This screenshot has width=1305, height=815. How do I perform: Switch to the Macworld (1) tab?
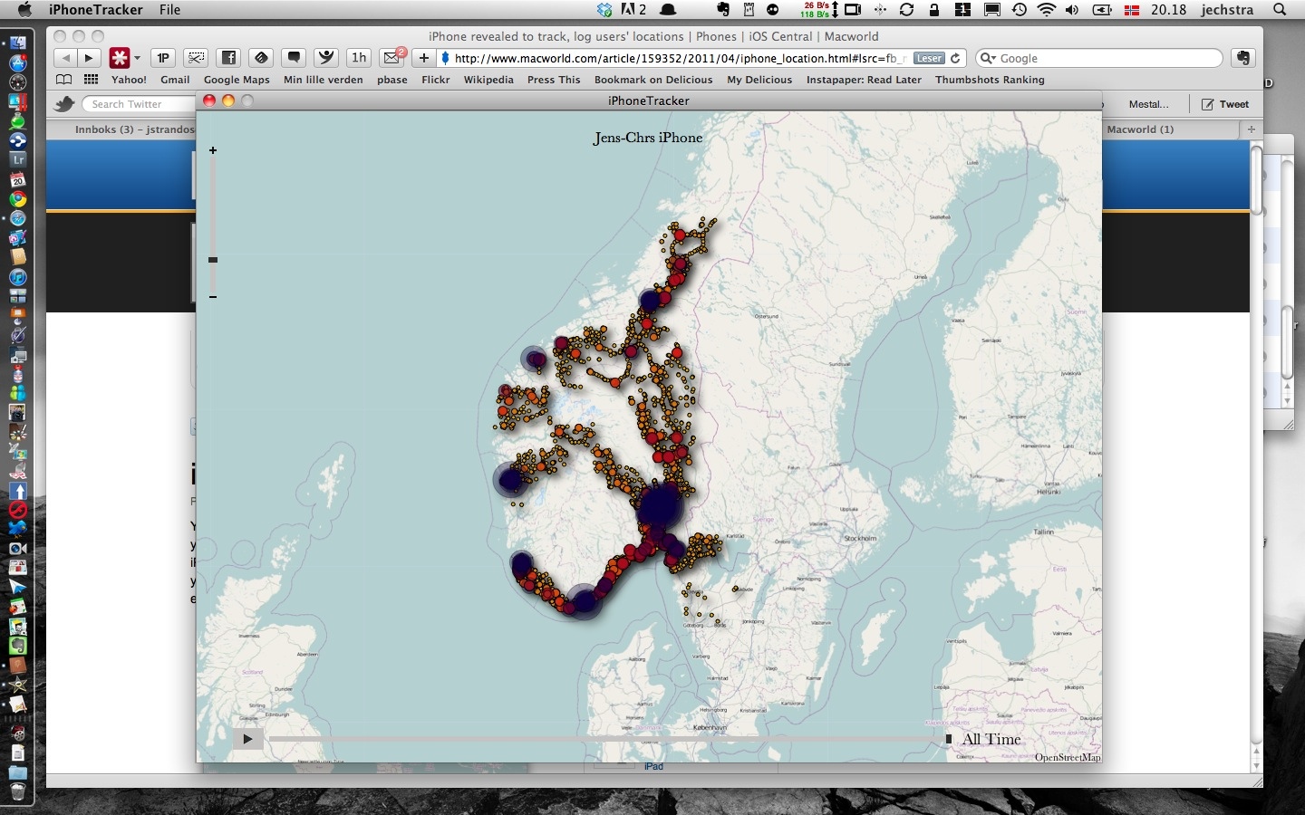pos(1140,129)
